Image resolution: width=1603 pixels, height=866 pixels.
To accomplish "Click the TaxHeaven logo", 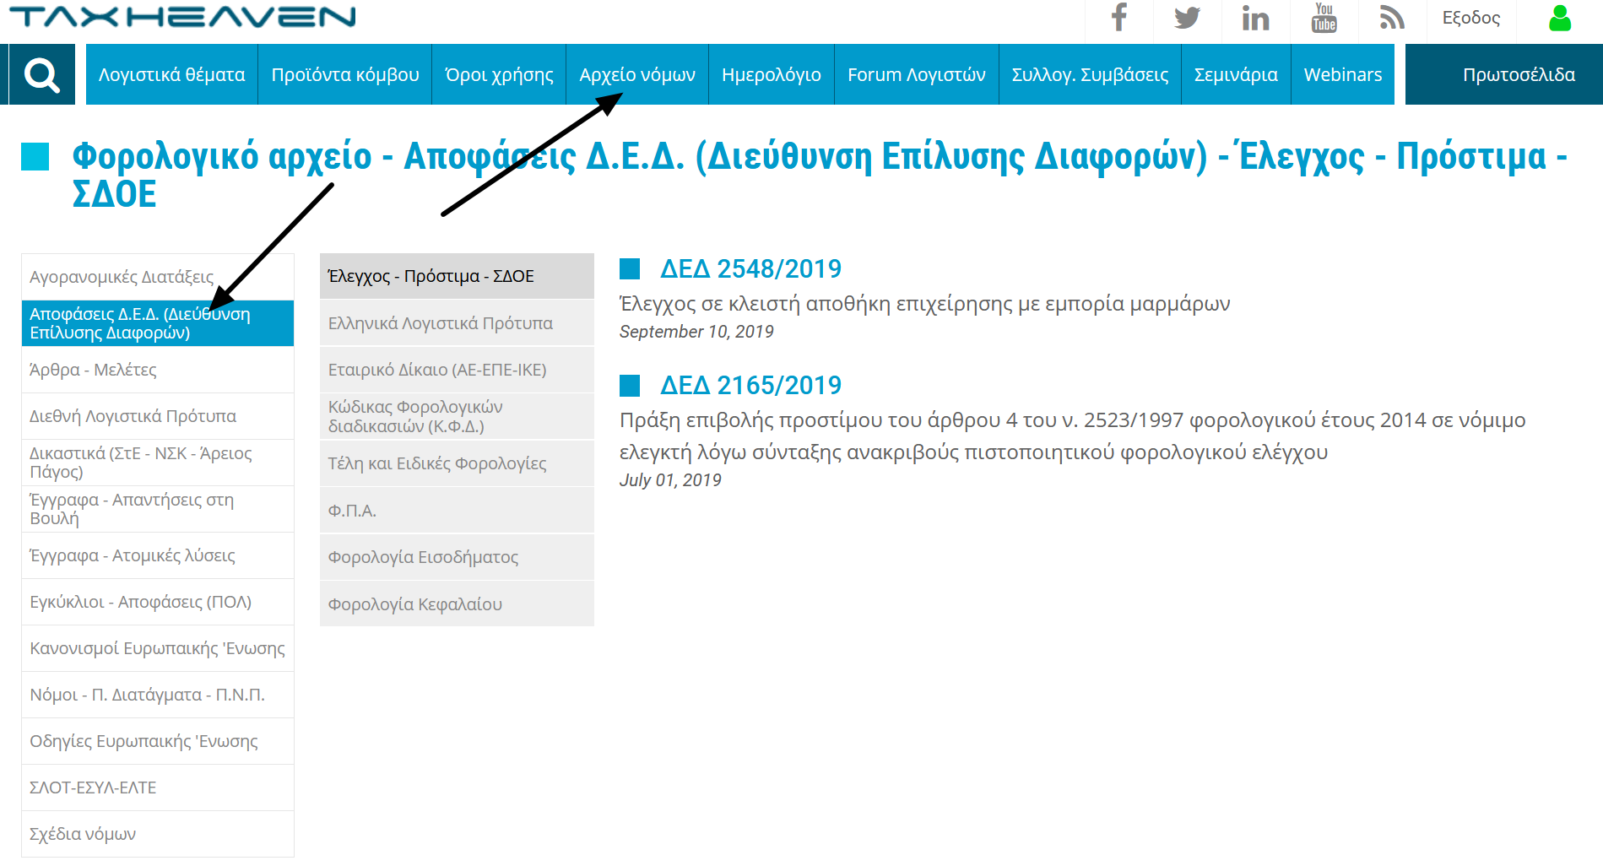I will pyautogui.click(x=182, y=17).
